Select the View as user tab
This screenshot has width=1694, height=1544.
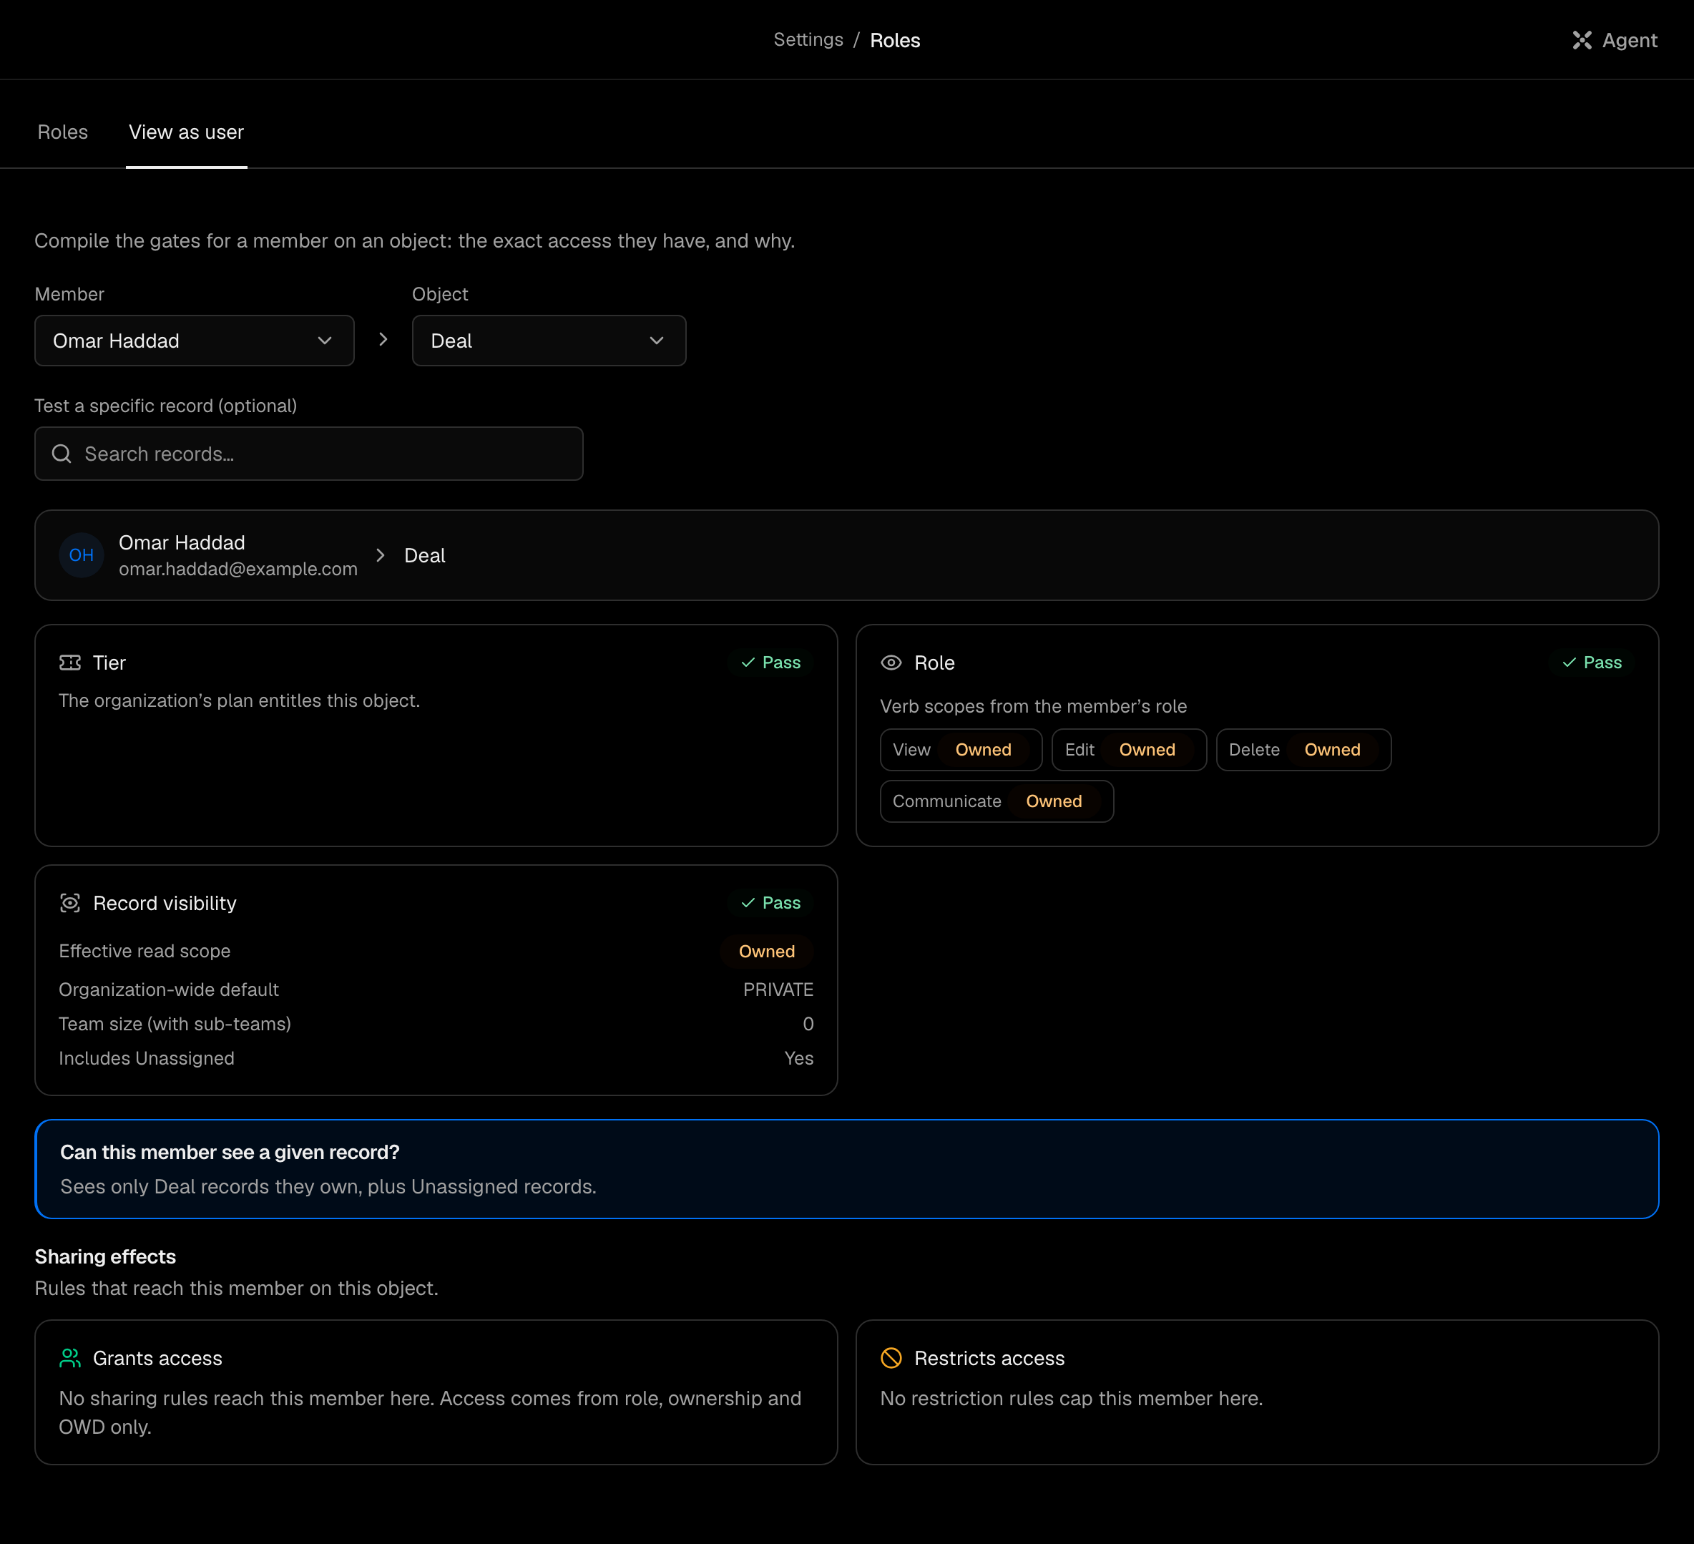(187, 132)
